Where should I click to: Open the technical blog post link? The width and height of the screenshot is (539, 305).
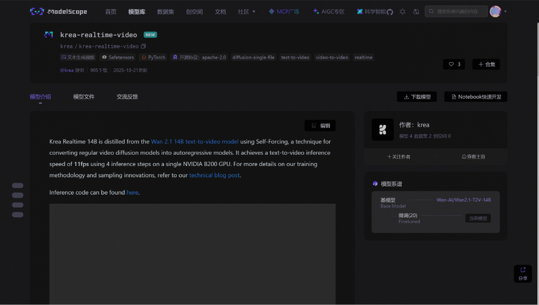(x=214, y=176)
